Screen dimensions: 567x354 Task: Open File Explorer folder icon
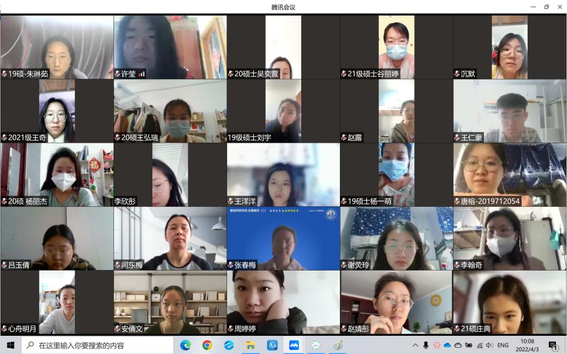pyautogui.click(x=250, y=345)
